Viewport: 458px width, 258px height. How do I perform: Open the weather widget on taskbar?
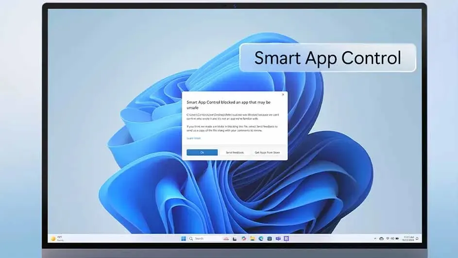(x=56, y=238)
